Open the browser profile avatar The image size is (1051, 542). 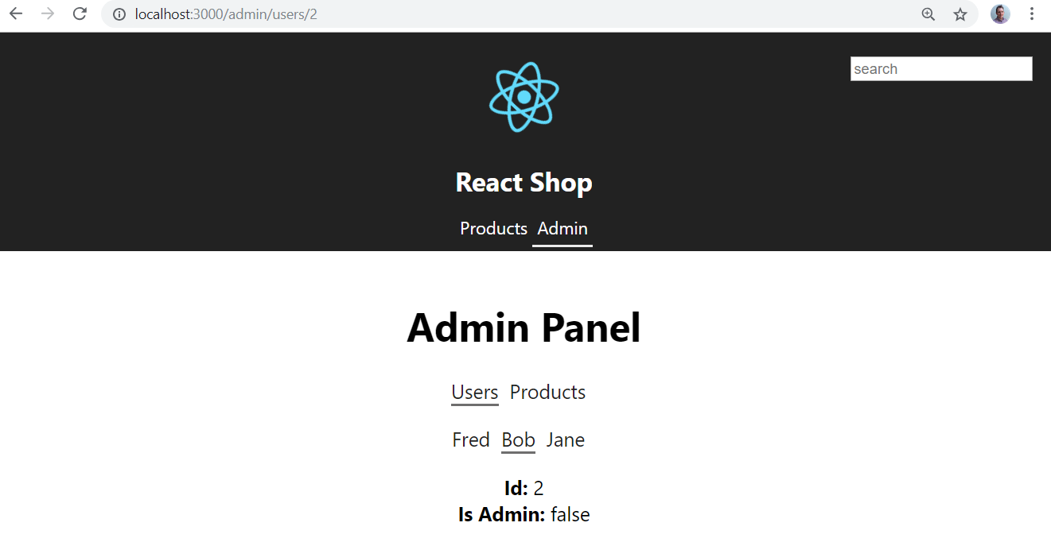click(x=1000, y=14)
